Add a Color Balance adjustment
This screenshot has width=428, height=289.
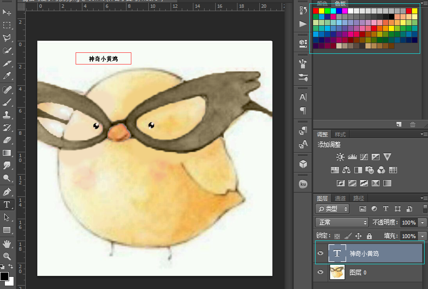click(x=347, y=170)
